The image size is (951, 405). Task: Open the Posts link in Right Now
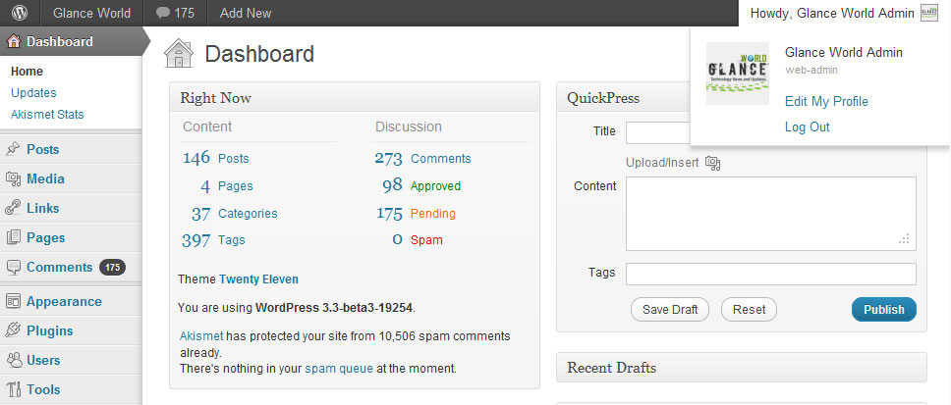[x=234, y=159]
